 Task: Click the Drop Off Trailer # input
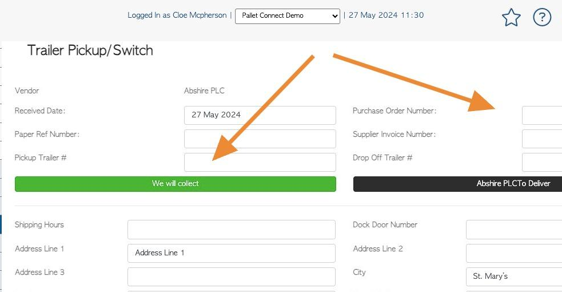[542, 162]
